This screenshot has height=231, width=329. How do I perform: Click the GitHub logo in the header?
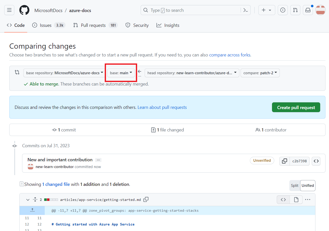click(24, 10)
